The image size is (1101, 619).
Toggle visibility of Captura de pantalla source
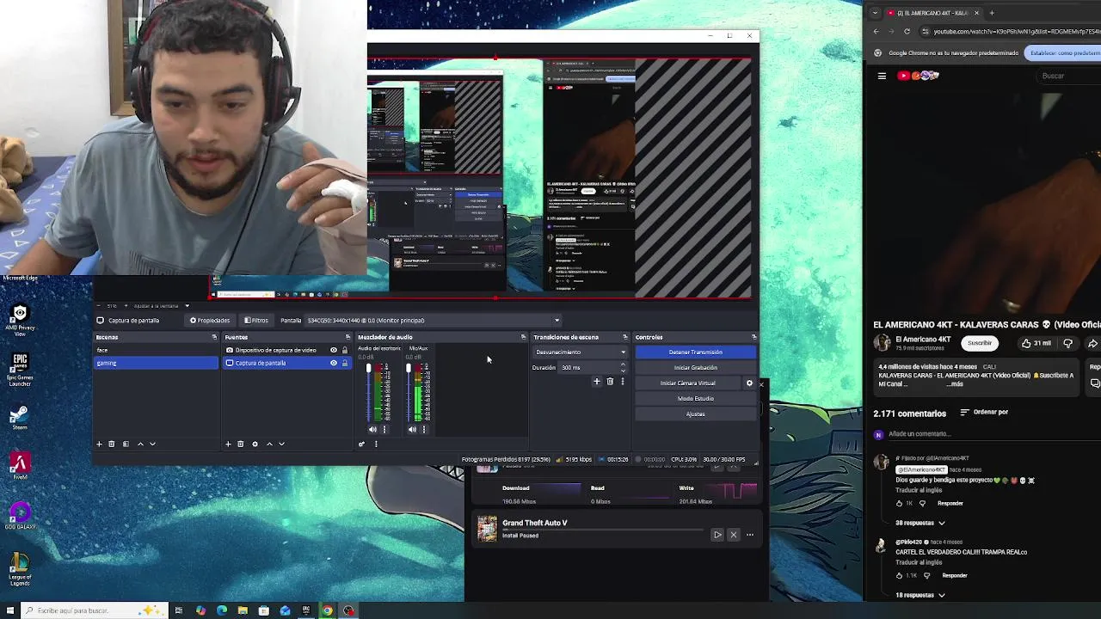334,363
